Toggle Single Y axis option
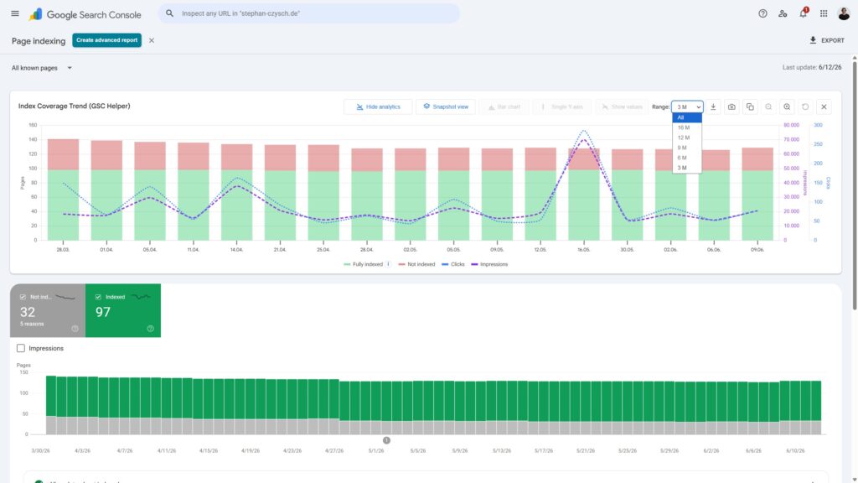Viewport: 858px width, 483px height. [562, 106]
